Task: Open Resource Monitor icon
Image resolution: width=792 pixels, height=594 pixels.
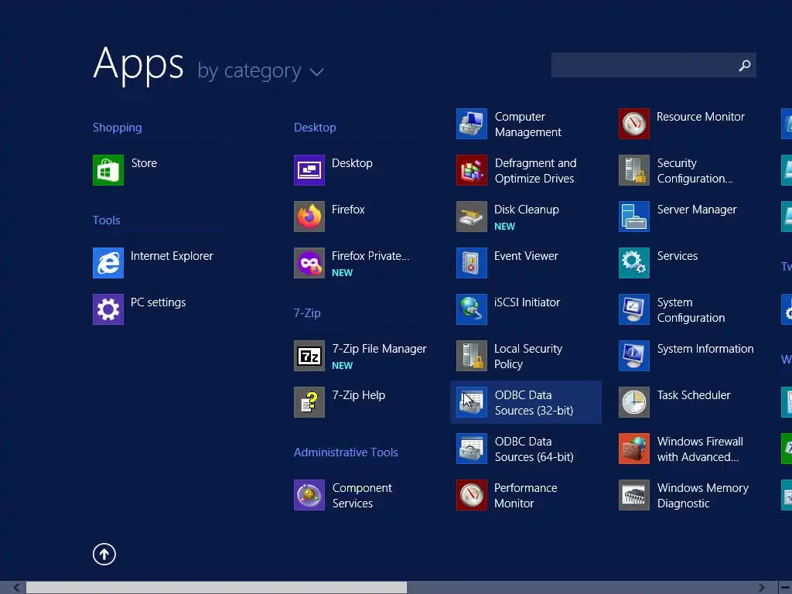Action: pyautogui.click(x=634, y=124)
